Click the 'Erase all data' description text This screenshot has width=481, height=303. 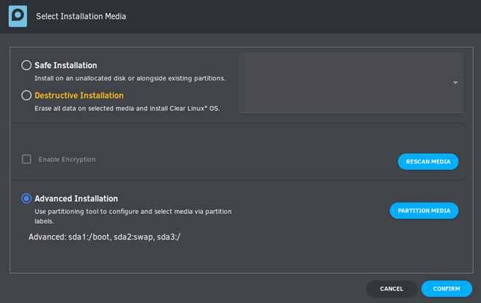(127, 109)
